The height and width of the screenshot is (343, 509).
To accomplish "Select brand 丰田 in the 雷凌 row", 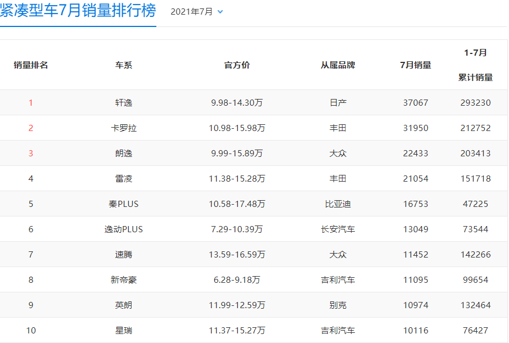I will [x=338, y=178].
